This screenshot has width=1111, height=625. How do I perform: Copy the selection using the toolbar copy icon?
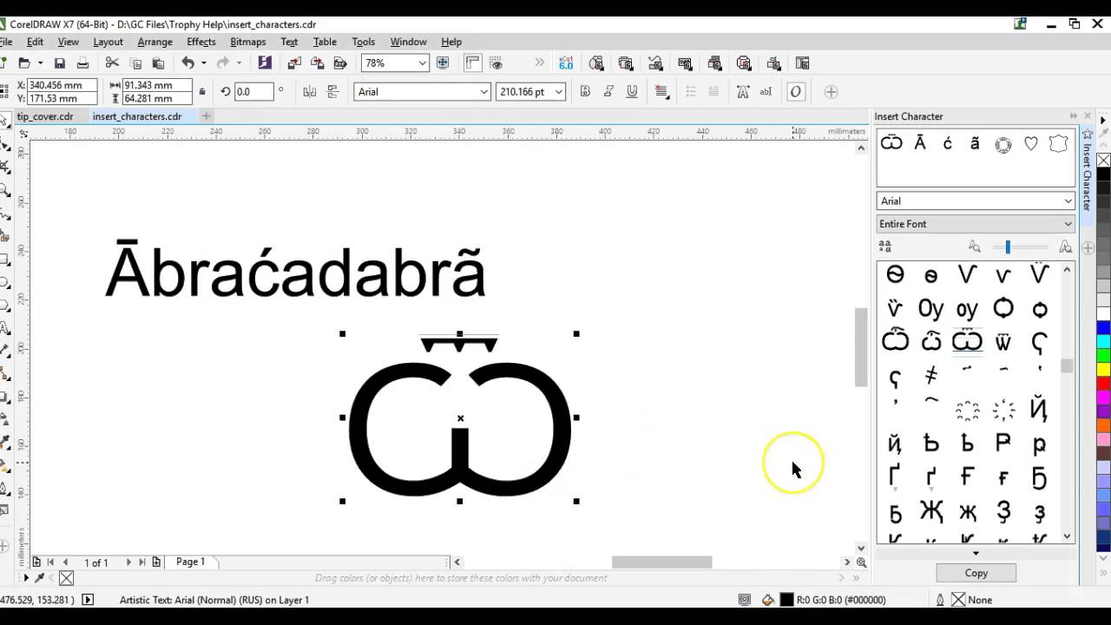coord(135,63)
